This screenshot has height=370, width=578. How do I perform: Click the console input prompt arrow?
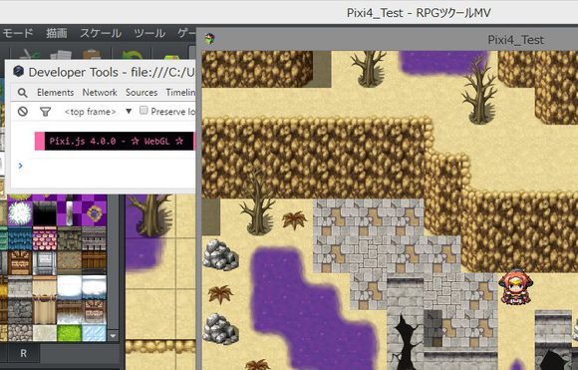[x=21, y=166]
